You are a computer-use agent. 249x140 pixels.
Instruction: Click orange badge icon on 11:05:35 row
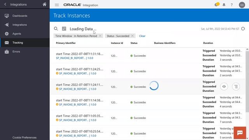pyautogui.click(x=57, y=120)
